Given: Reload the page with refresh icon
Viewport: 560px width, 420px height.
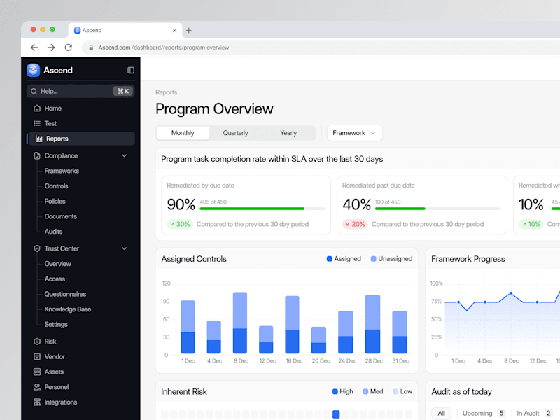Looking at the screenshot, I should 68,48.
